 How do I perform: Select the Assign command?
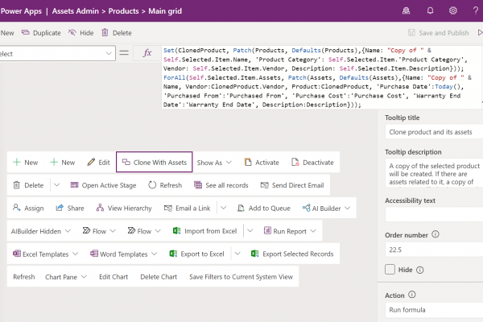pyautogui.click(x=28, y=208)
